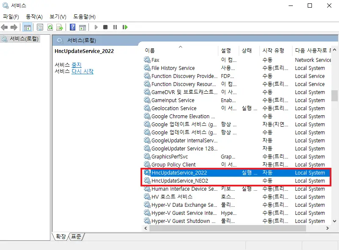Click the Restart Service toolbar icon
This screenshot has height=250, width=339.
[x=124, y=27]
